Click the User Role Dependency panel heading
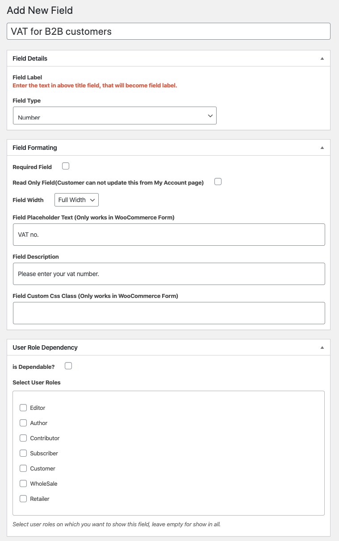339x541 pixels. (45, 347)
